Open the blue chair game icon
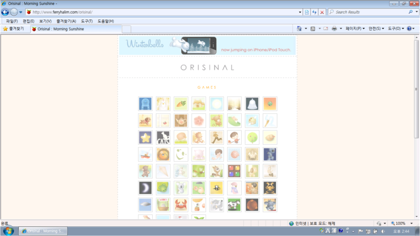 click(x=145, y=104)
